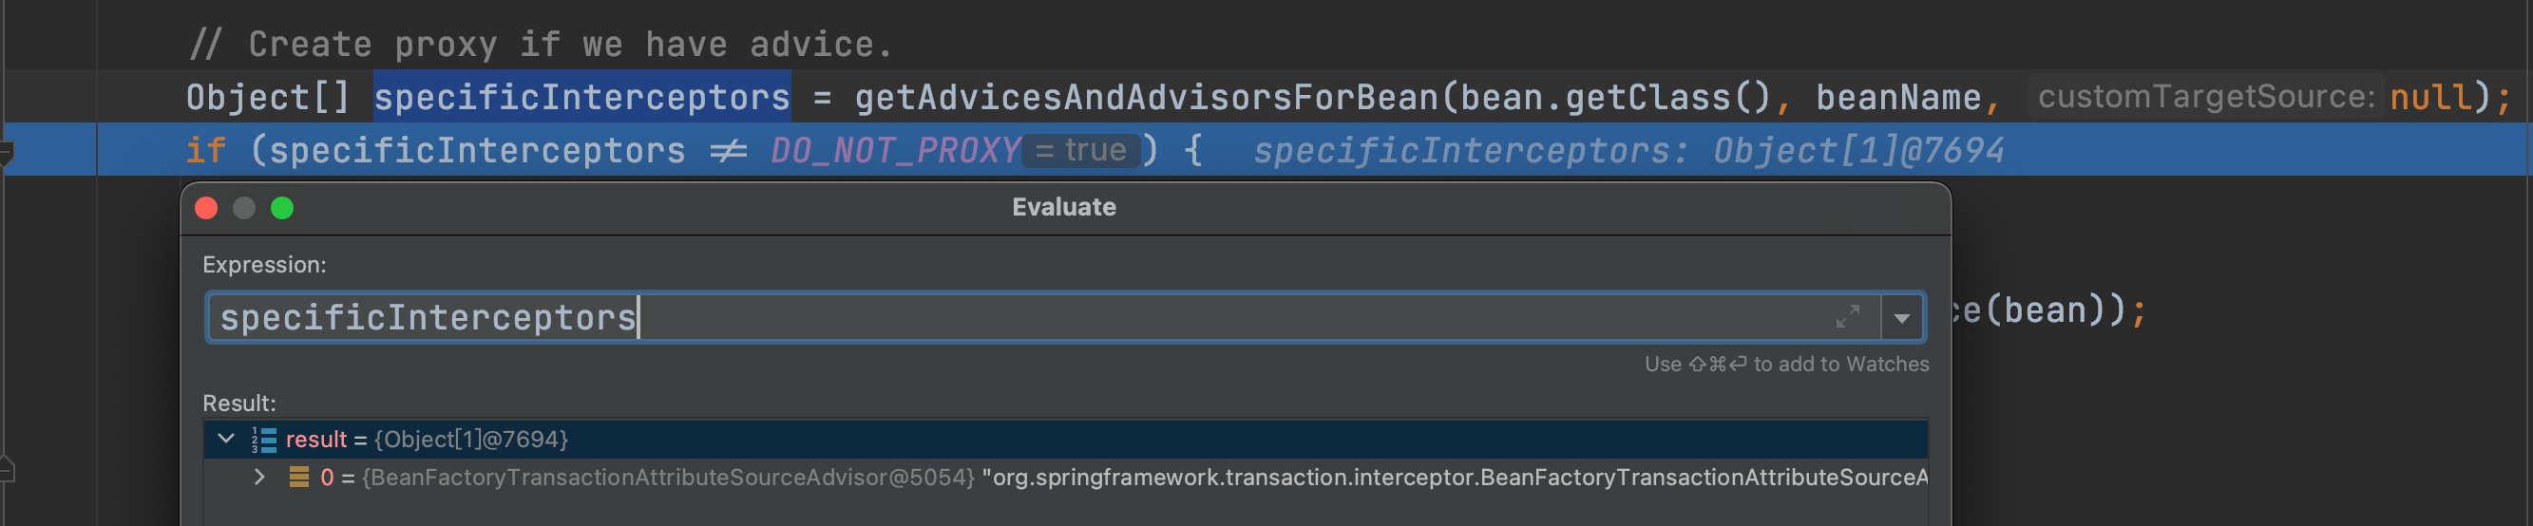Image resolution: width=2533 pixels, height=526 pixels.
Task: Open the expression history dropdown arrow
Action: [x=1902, y=317]
